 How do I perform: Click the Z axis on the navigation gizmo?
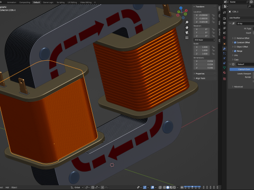tap(181, 8)
